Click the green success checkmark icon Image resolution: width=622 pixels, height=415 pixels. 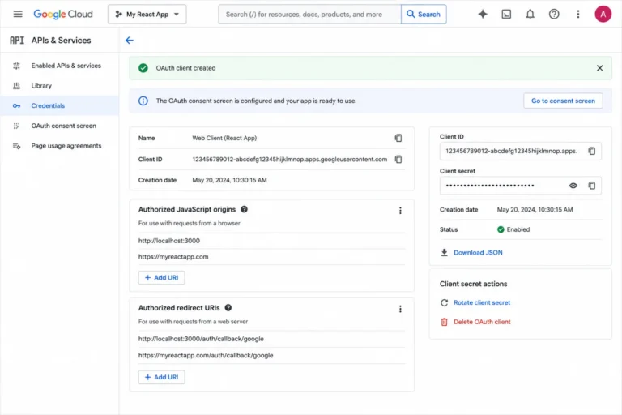pyautogui.click(x=143, y=68)
